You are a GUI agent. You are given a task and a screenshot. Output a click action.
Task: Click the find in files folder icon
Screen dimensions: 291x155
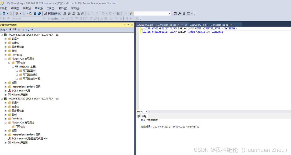click(x=131, y=13)
